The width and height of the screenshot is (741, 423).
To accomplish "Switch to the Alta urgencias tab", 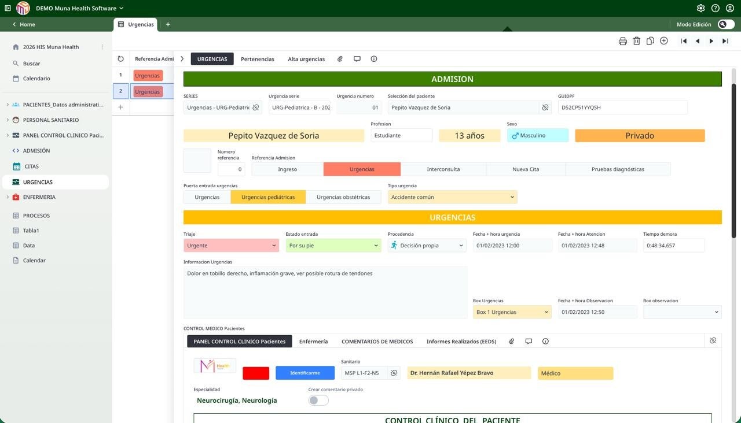I will point(306,59).
